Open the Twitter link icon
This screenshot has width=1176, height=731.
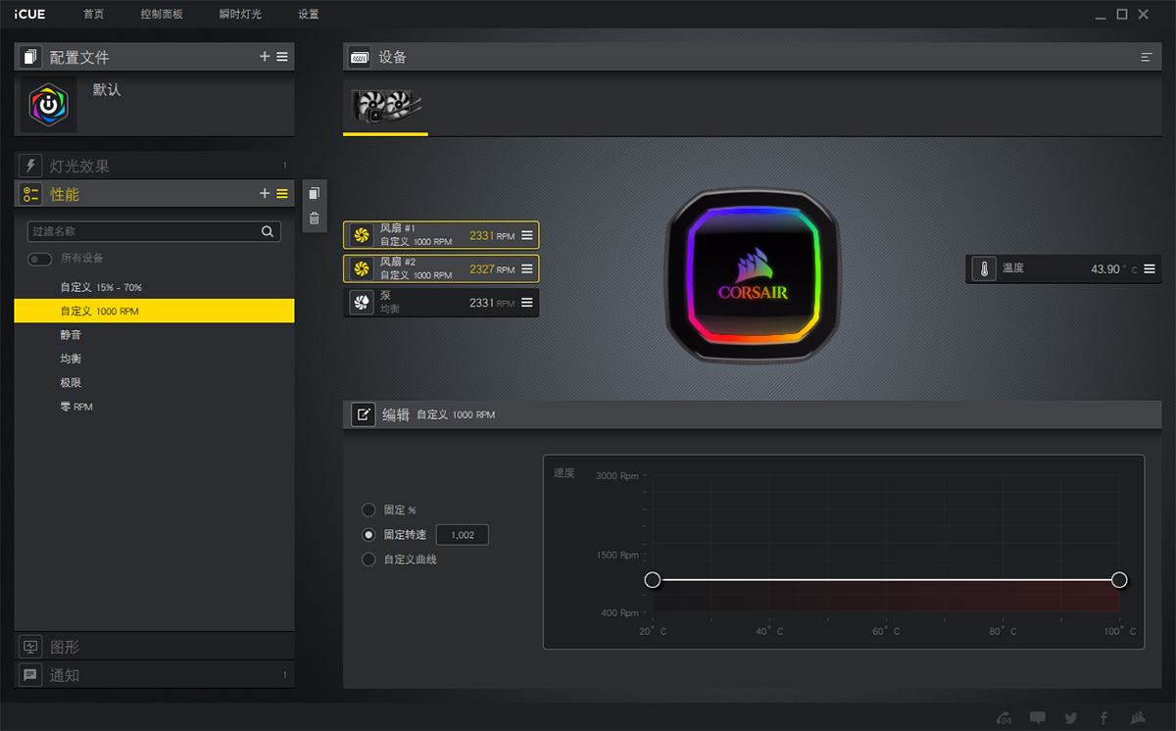1070,717
